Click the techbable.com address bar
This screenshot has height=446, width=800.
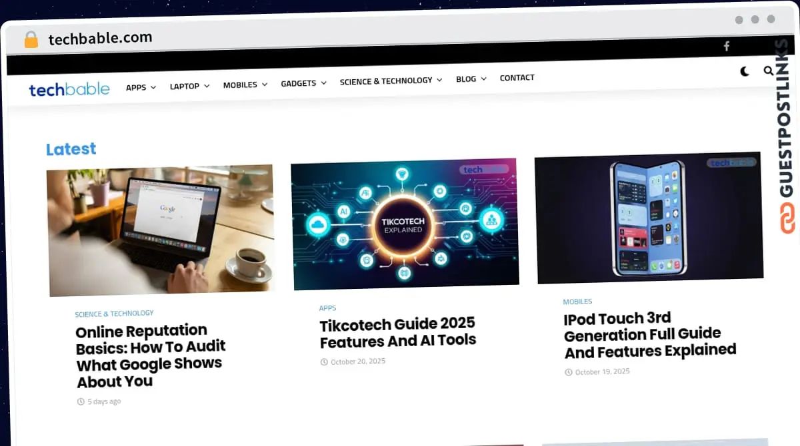coord(99,38)
